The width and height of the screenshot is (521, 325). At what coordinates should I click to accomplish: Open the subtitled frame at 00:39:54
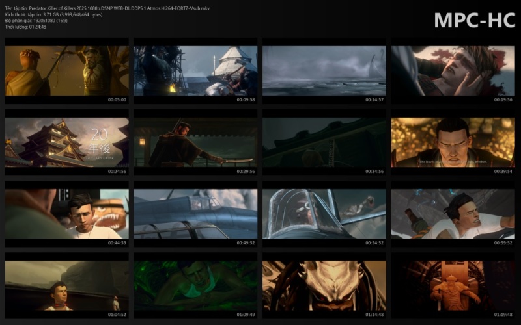(453, 142)
